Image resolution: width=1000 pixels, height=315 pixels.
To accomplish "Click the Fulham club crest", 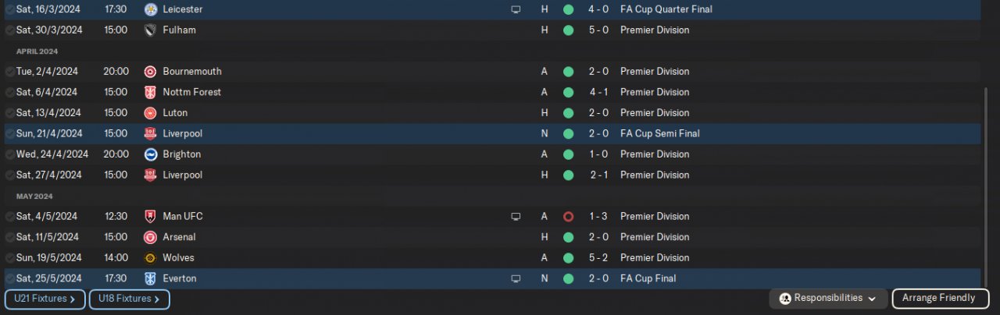I will tap(151, 30).
